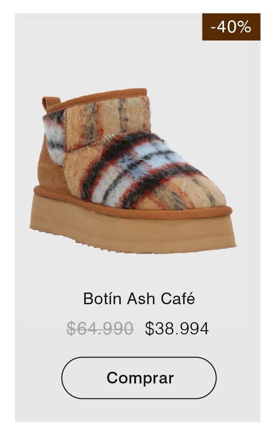Click the word Café in the title
268x446 pixels.
178,299
